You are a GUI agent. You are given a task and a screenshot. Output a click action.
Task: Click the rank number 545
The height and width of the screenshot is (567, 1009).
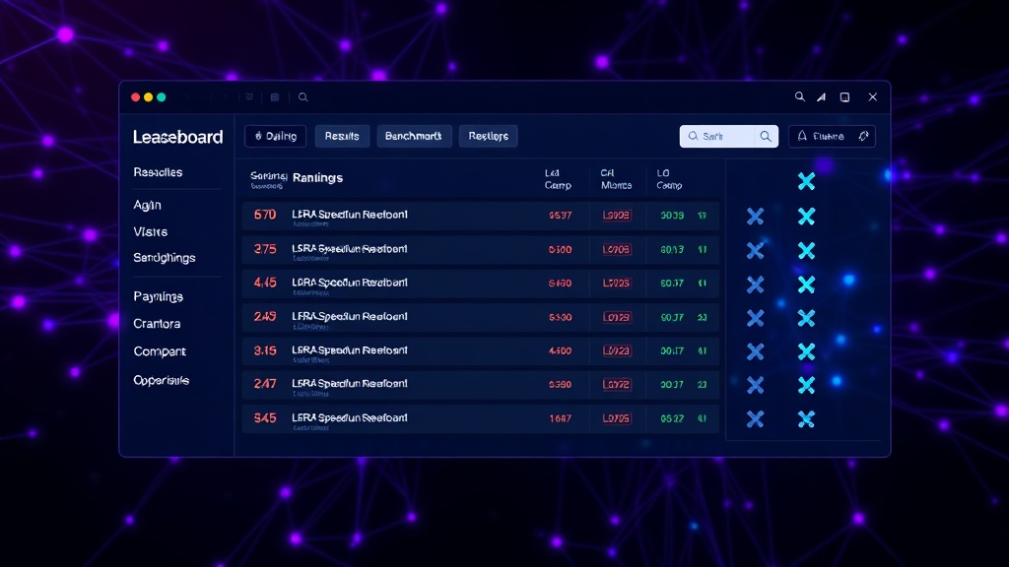coord(264,417)
